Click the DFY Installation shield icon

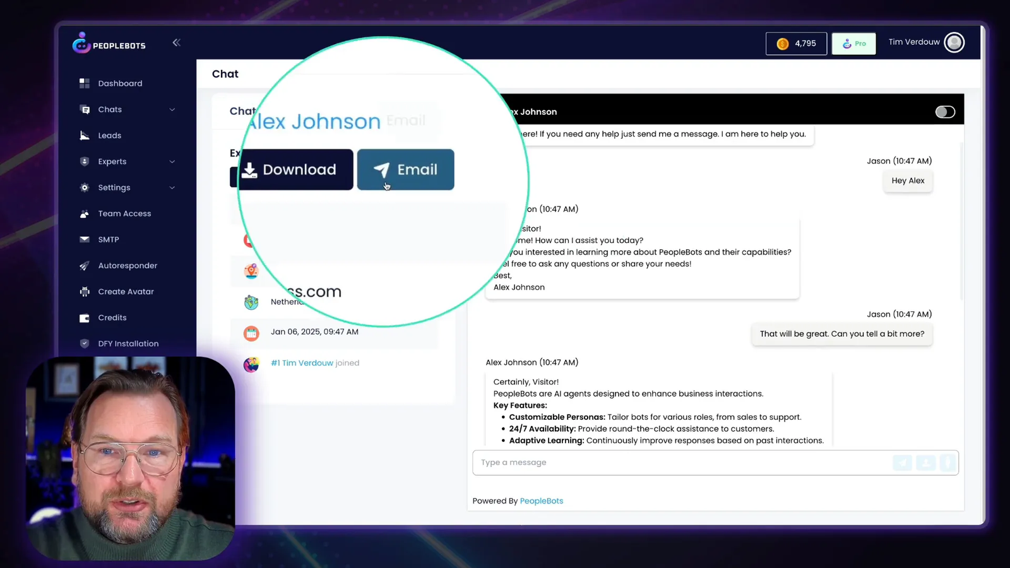click(85, 344)
